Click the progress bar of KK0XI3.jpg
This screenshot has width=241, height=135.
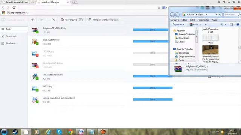pos(153,88)
